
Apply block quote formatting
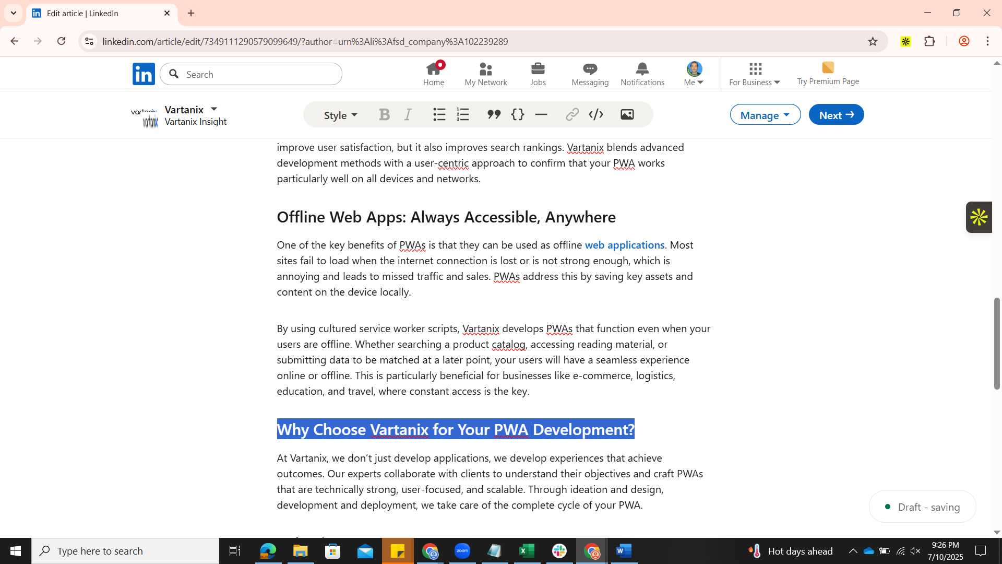coord(494,114)
